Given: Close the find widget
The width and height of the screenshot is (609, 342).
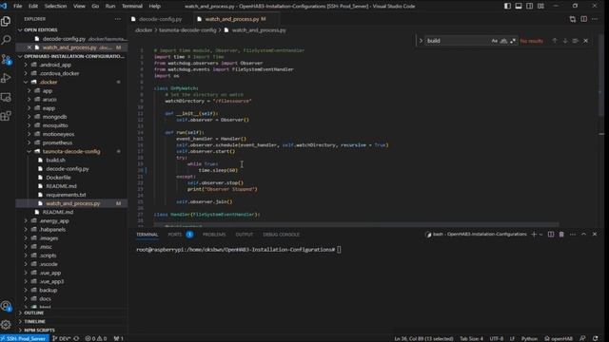Looking at the screenshot, I should tap(586, 41).
